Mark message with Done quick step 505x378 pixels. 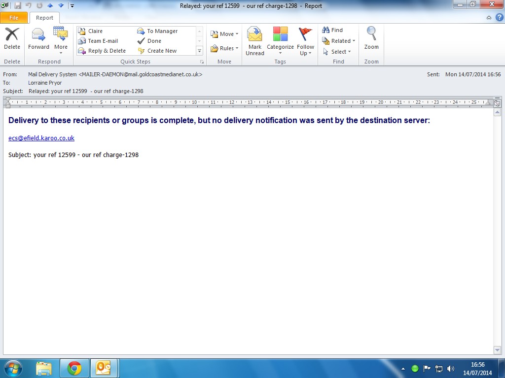coord(149,41)
